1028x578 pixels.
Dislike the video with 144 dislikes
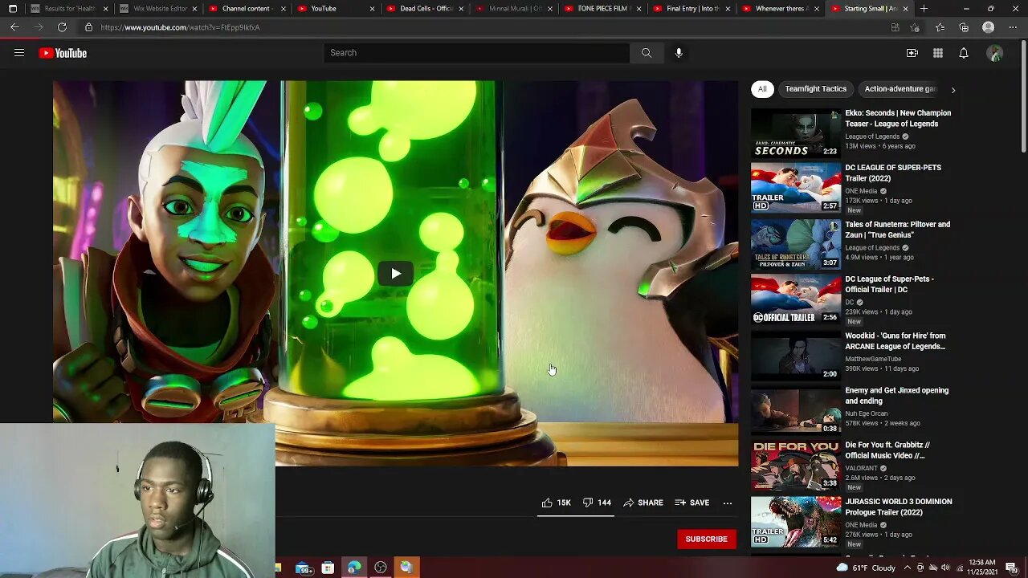[x=597, y=503]
